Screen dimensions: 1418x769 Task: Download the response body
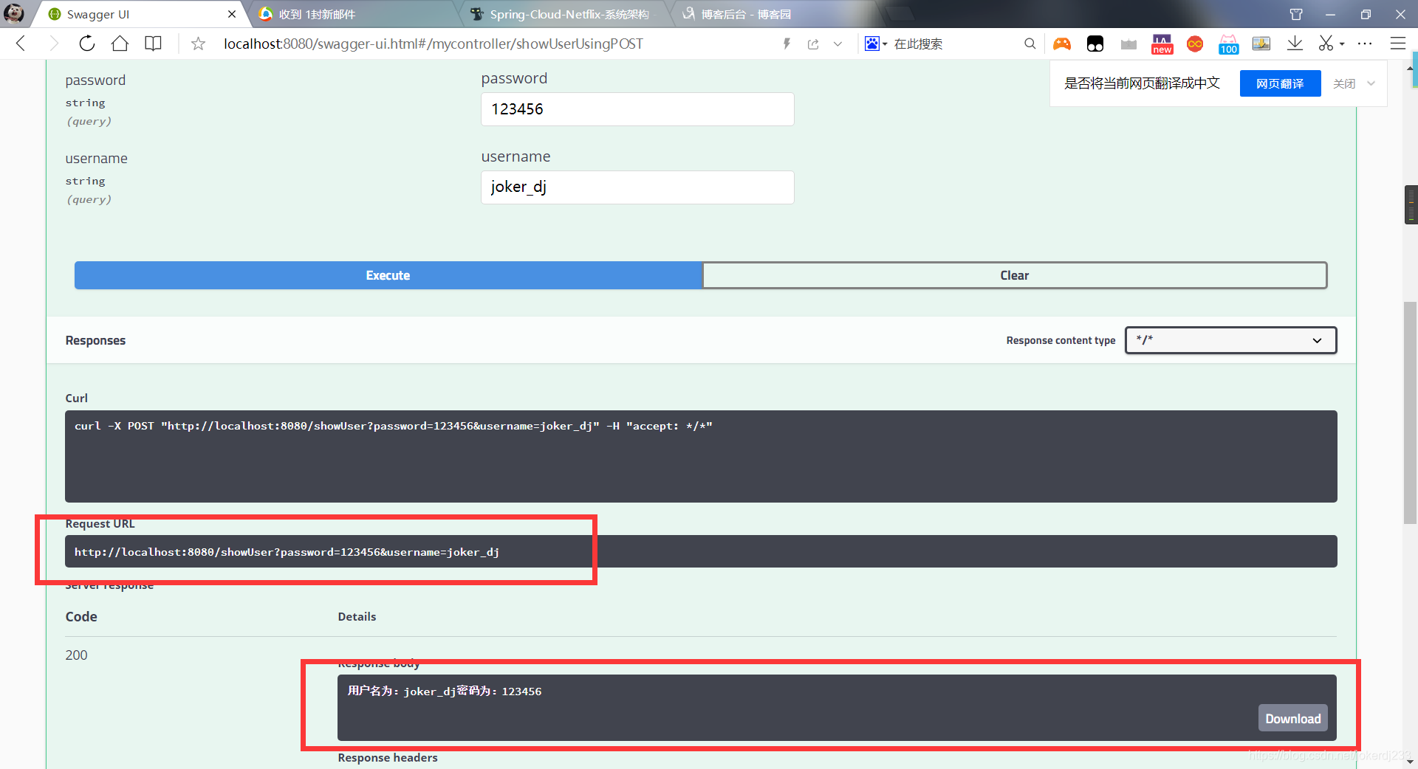1292,719
